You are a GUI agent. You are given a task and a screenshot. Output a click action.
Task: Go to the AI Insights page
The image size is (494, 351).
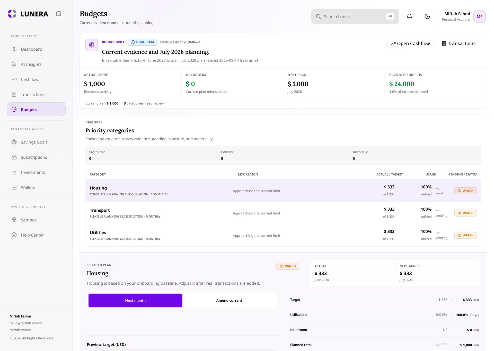(36, 64)
